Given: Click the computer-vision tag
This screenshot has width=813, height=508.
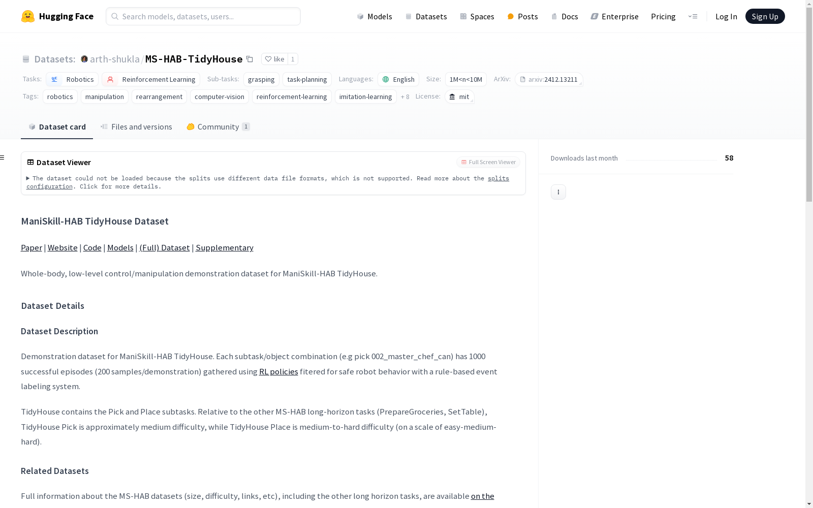Looking at the screenshot, I should [220, 97].
